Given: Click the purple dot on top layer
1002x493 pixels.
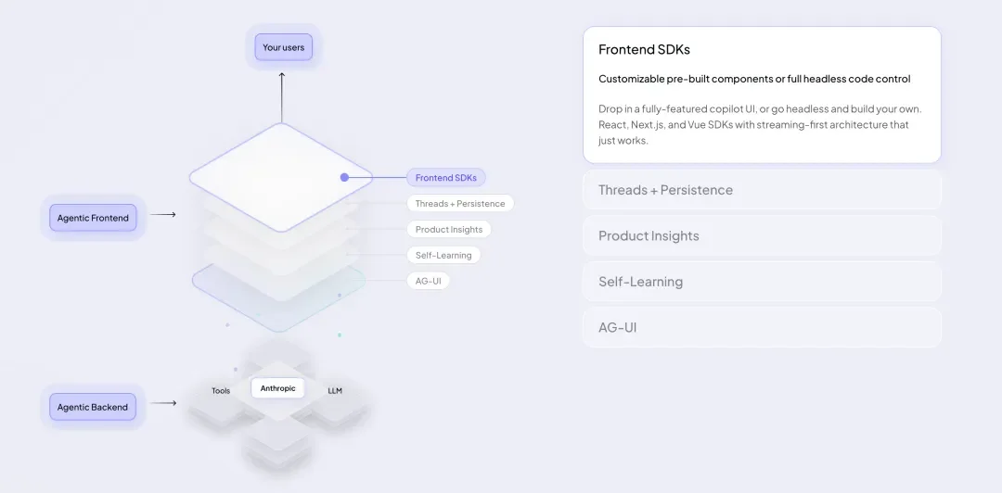Looking at the screenshot, I should pyautogui.click(x=344, y=178).
